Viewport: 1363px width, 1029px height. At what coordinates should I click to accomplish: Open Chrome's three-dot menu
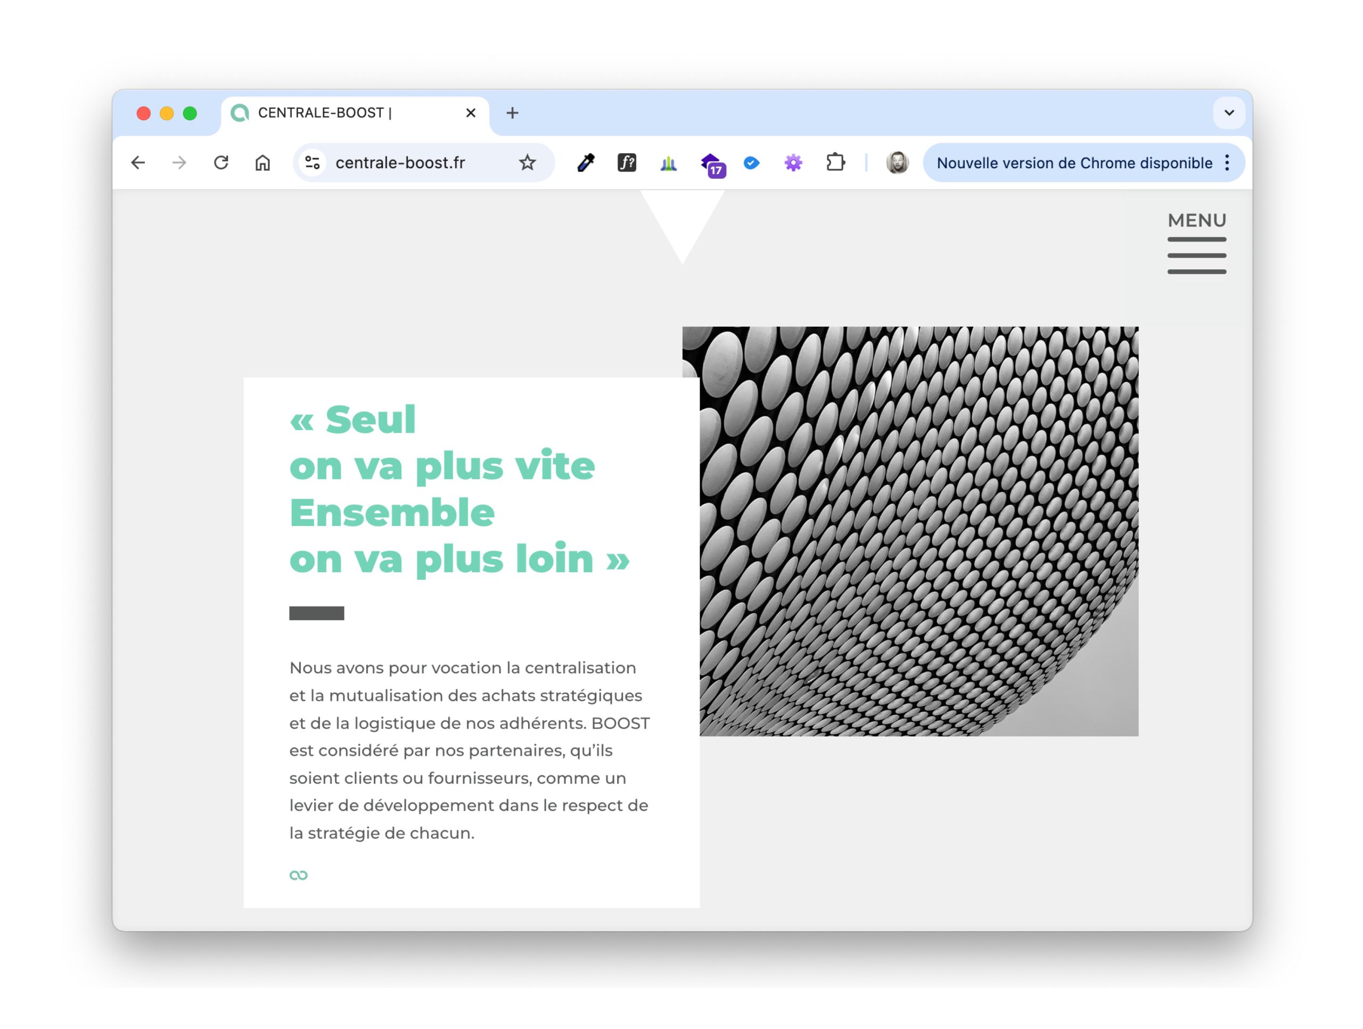[1227, 163]
